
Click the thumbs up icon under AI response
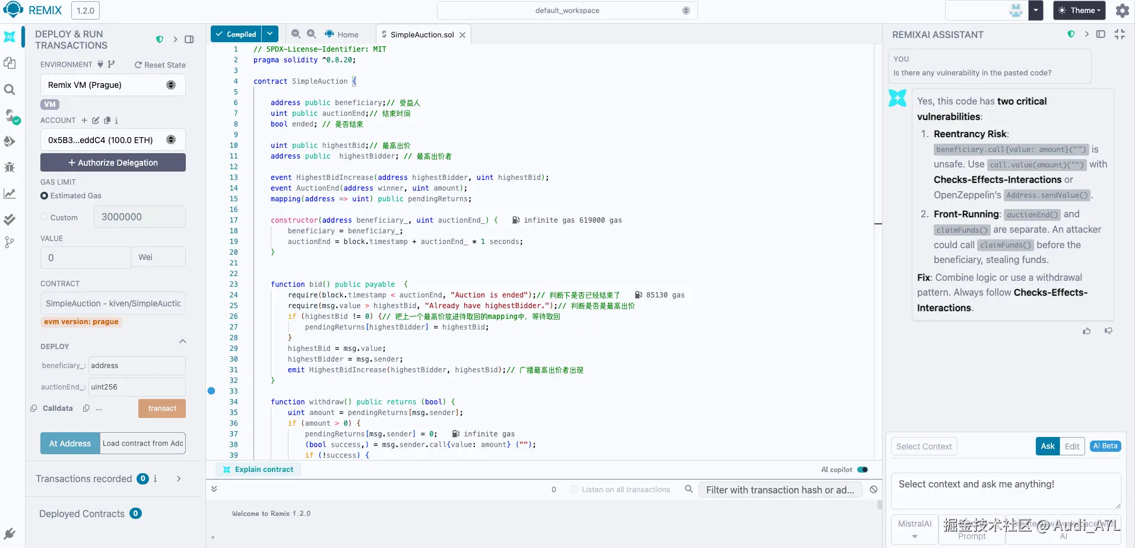coord(1086,331)
